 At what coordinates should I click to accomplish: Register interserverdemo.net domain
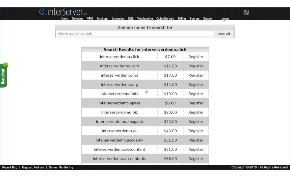196,75
